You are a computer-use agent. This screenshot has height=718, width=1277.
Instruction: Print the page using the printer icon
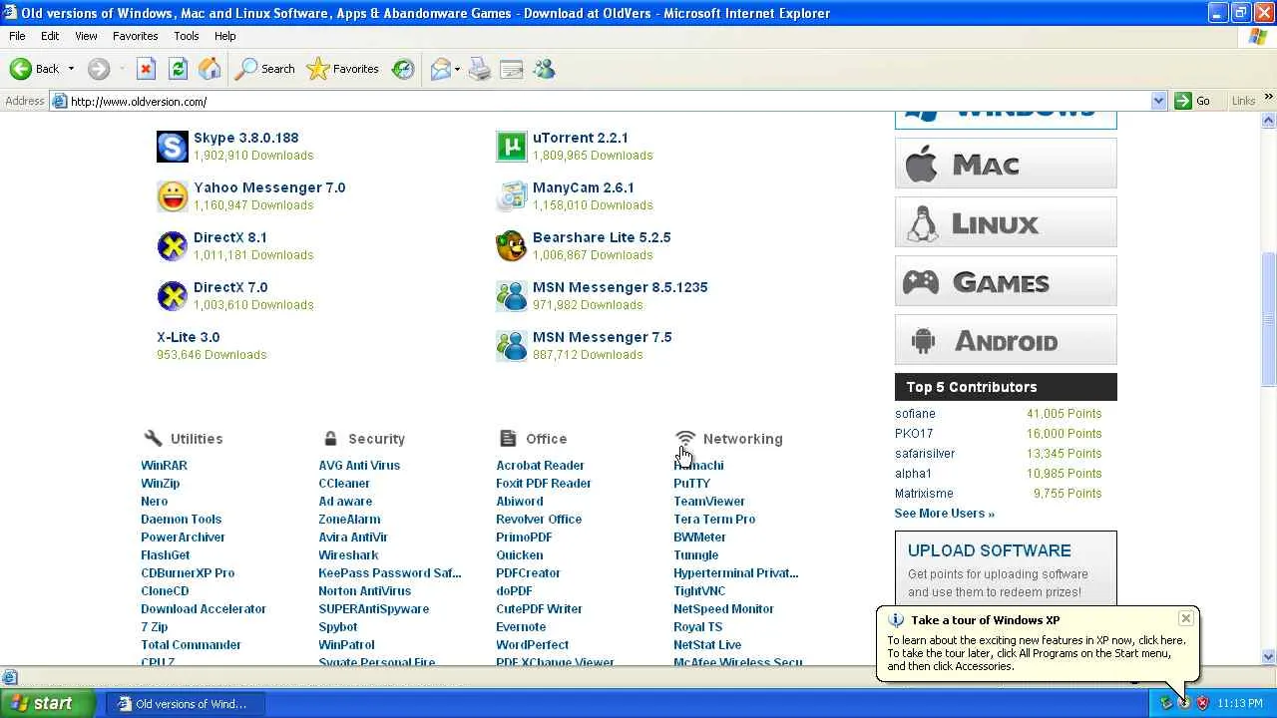(x=480, y=69)
